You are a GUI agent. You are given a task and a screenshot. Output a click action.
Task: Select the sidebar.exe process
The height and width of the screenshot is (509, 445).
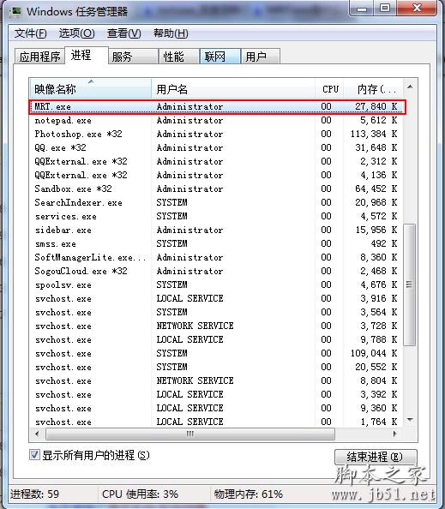(217, 230)
